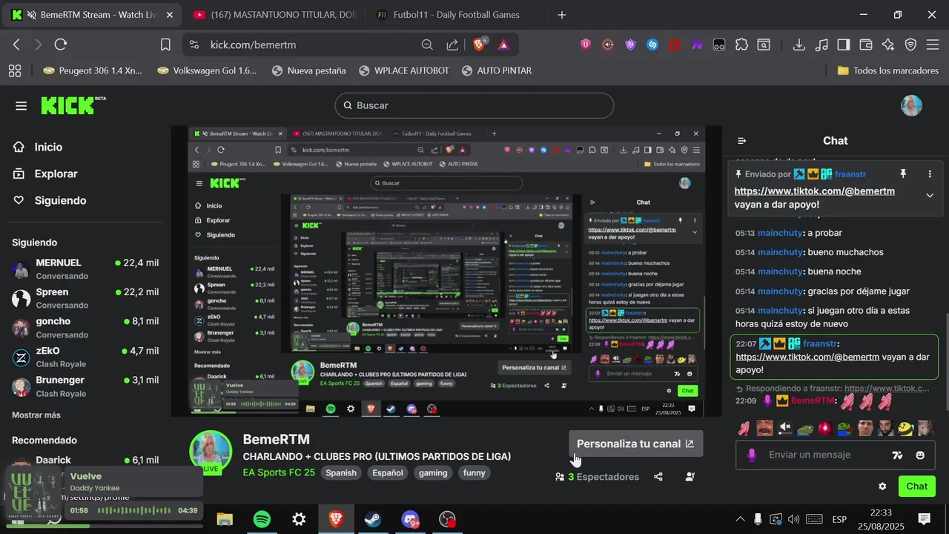
Task: Click Brave Shields lion icon in address bar
Action: click(x=480, y=44)
